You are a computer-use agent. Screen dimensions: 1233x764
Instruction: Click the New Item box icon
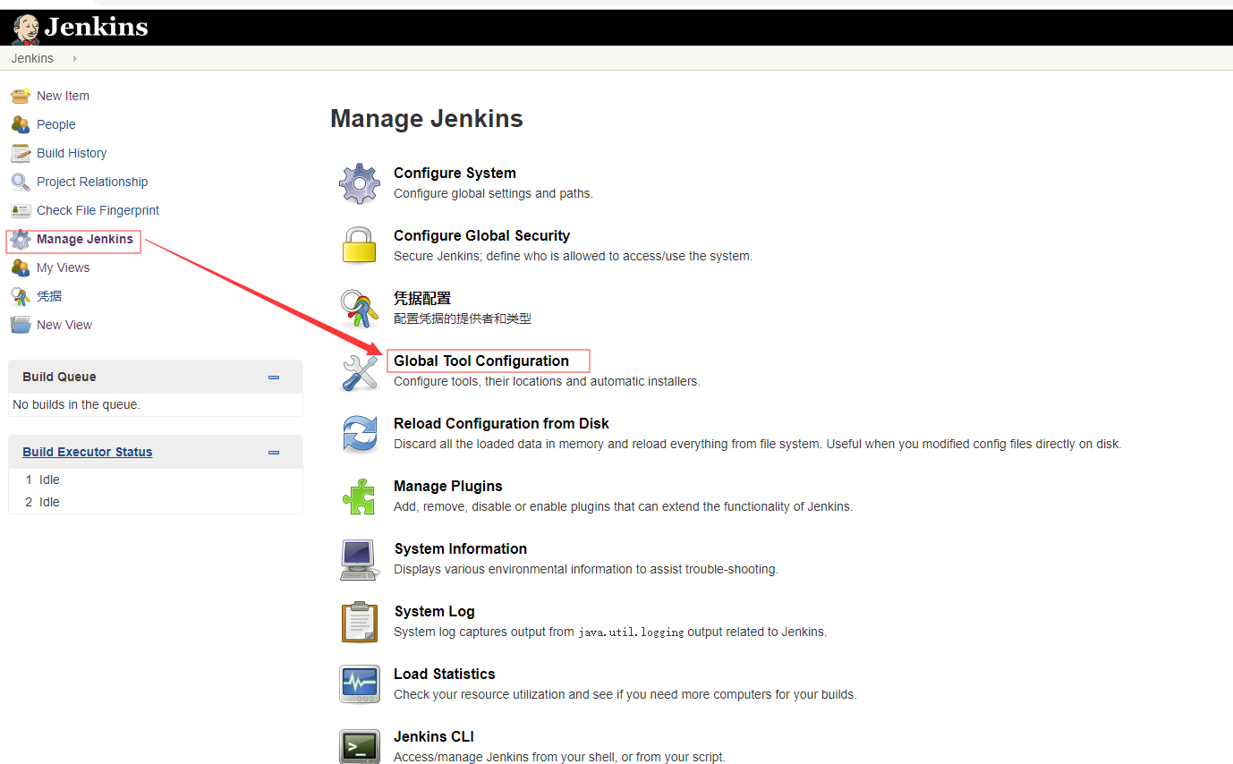21,96
